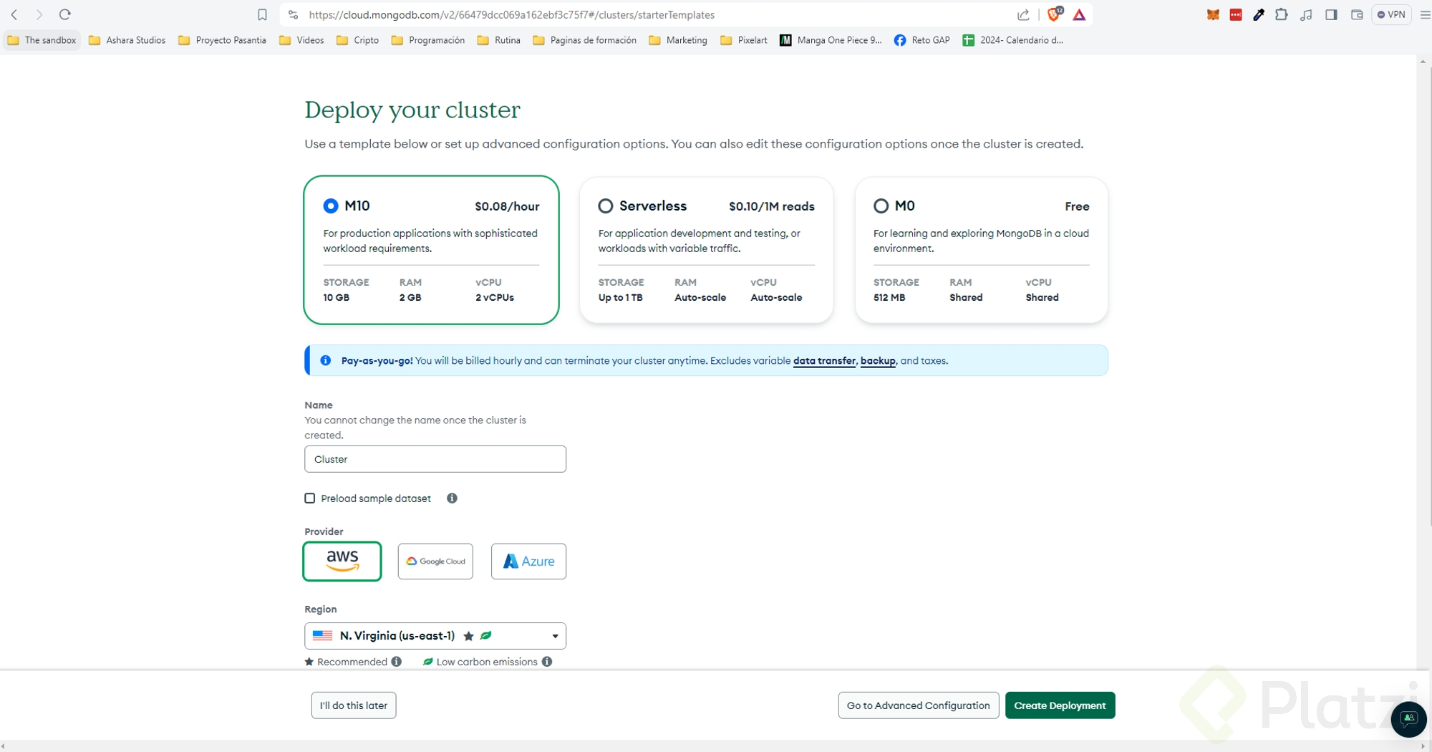
Task: Click the share page icon
Action: pyautogui.click(x=1023, y=14)
